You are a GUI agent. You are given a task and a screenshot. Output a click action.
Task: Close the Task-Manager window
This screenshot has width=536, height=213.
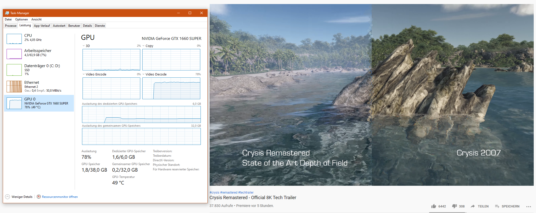(x=202, y=13)
